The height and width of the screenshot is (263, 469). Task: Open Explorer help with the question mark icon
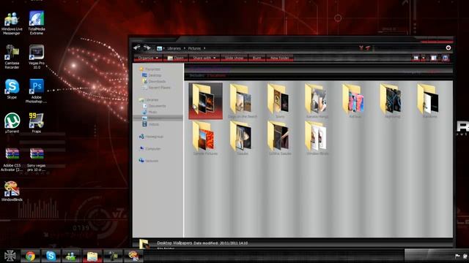[445, 58]
